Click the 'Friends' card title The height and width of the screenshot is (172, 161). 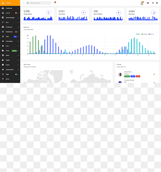click(x=119, y=64)
